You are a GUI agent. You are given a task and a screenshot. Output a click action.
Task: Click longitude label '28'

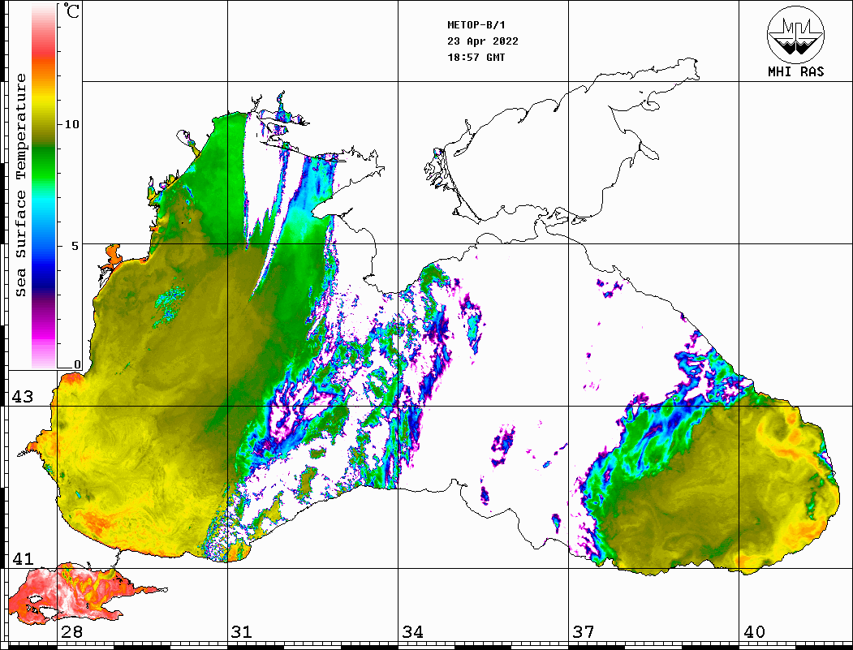click(71, 631)
